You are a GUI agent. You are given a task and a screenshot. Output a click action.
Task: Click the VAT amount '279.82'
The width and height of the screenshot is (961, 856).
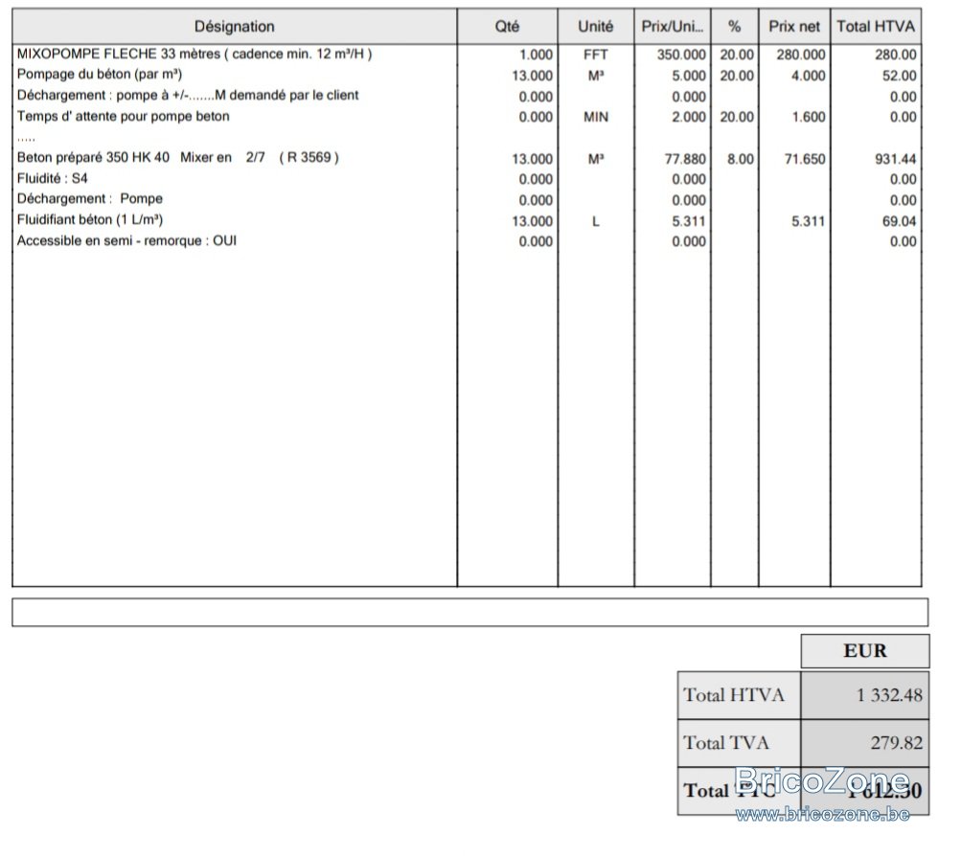pyautogui.click(x=897, y=743)
